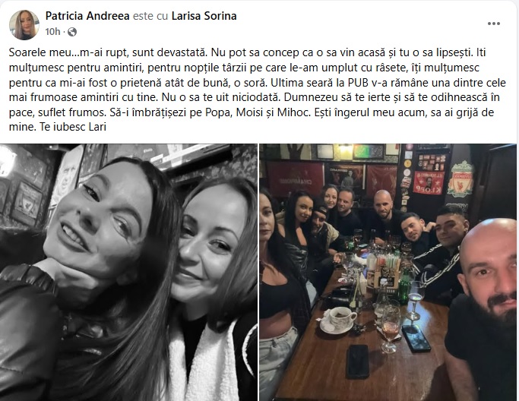Viewport: 519px width, 401px height.
Task: Click the 10h post timestamp
Action: pos(52,32)
